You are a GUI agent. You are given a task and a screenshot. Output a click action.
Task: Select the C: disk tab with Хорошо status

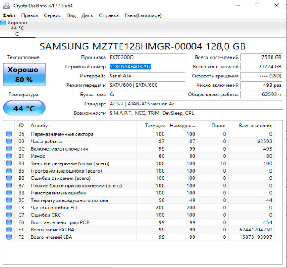[18, 28]
